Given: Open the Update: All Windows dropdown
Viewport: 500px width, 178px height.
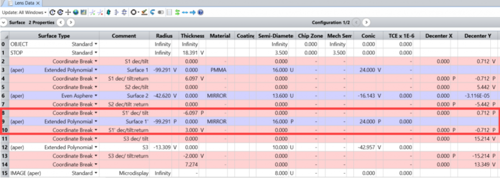Looking at the screenshot, I should (24, 12).
